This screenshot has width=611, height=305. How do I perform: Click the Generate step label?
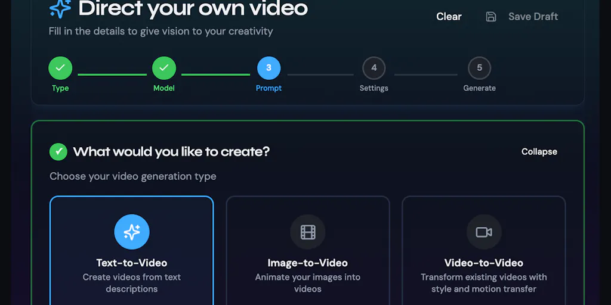pyautogui.click(x=479, y=88)
